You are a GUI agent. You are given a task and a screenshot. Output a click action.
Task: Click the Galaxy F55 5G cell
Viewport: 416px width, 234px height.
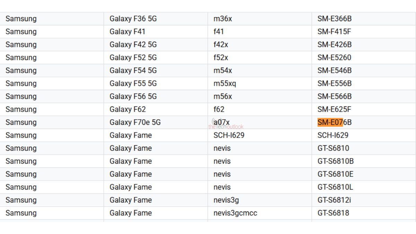click(x=133, y=84)
